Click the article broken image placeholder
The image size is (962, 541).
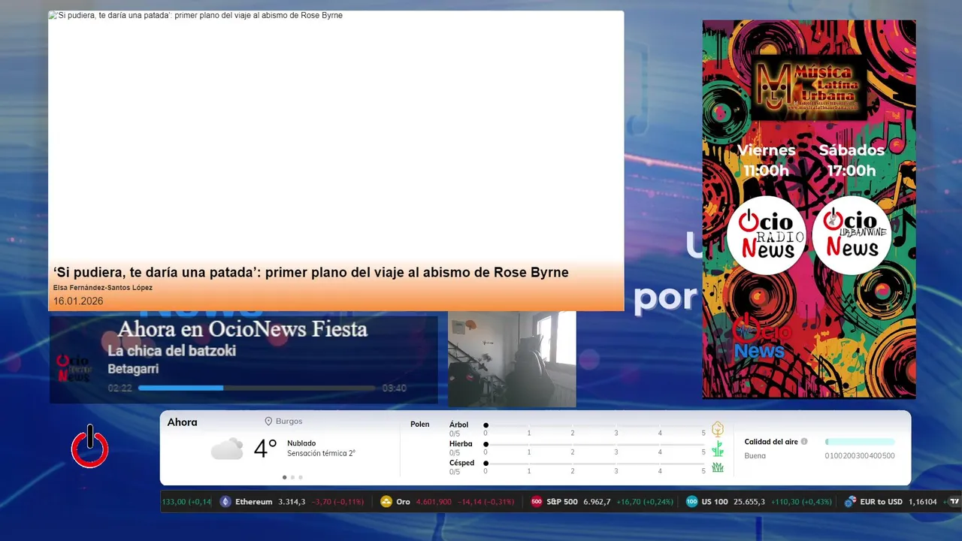(x=51, y=15)
